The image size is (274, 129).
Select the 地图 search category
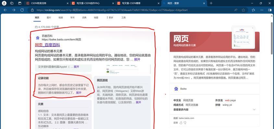point(96,17)
